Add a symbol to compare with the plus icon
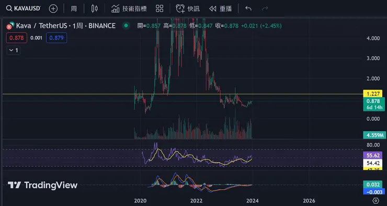 point(53,9)
